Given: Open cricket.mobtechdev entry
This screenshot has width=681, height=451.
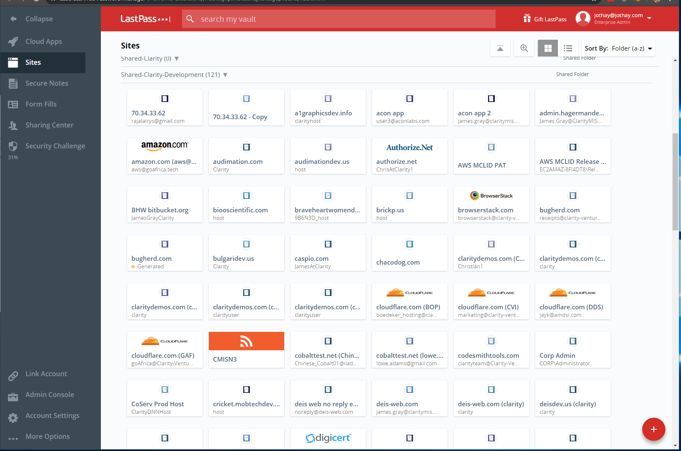Looking at the screenshot, I should (247, 398).
